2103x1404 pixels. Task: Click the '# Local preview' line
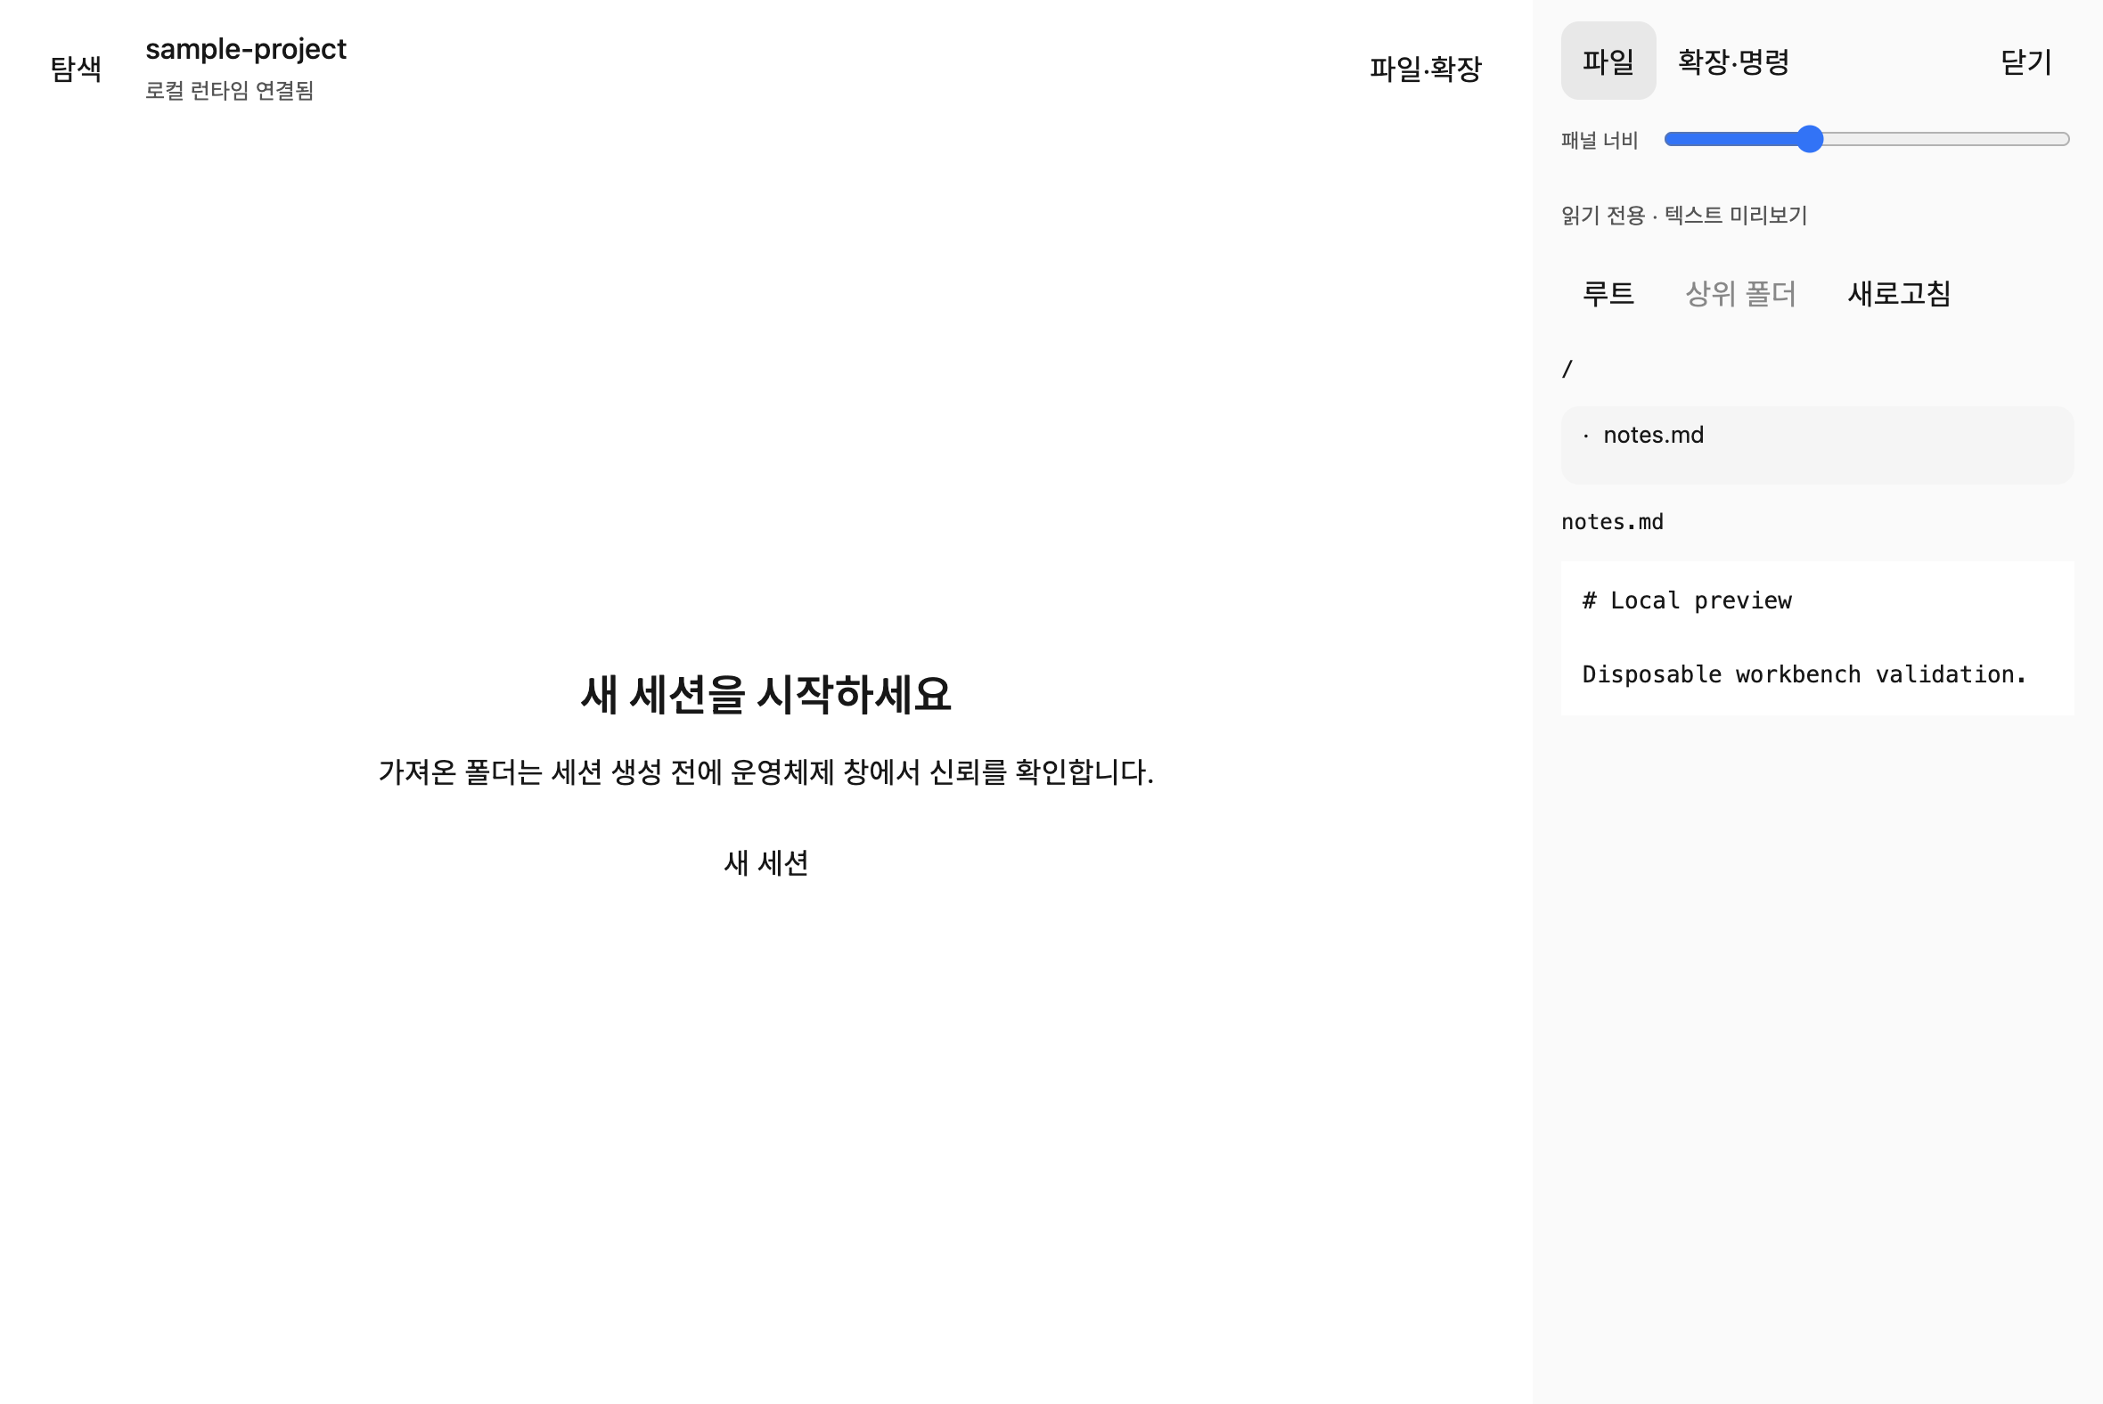(1687, 600)
